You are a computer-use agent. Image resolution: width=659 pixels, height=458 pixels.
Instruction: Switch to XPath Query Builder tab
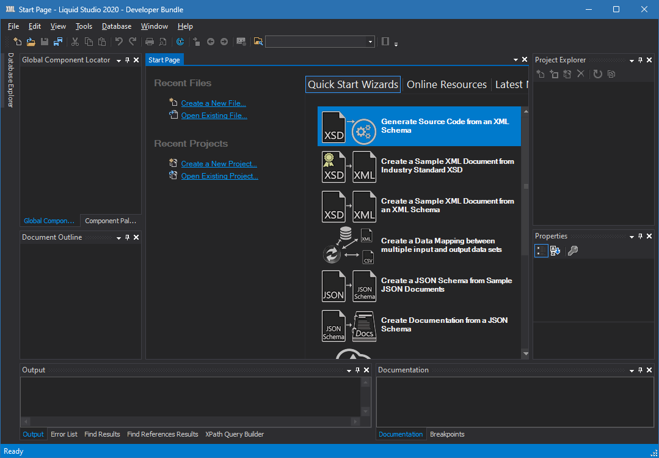click(235, 434)
